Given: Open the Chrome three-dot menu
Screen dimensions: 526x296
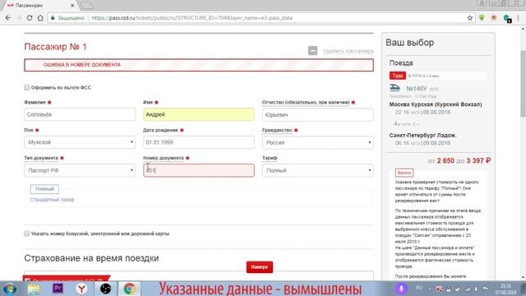Looking at the screenshot, I should coord(519,18).
